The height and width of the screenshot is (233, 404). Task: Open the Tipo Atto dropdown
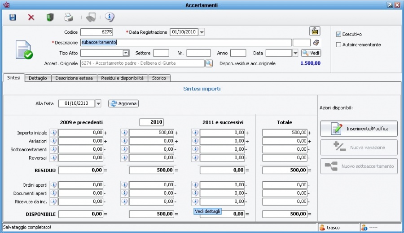point(126,53)
